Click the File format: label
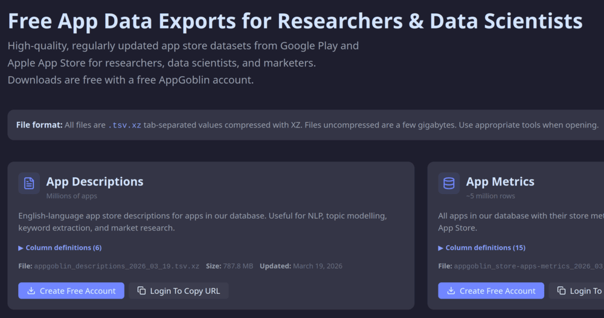 click(x=39, y=125)
